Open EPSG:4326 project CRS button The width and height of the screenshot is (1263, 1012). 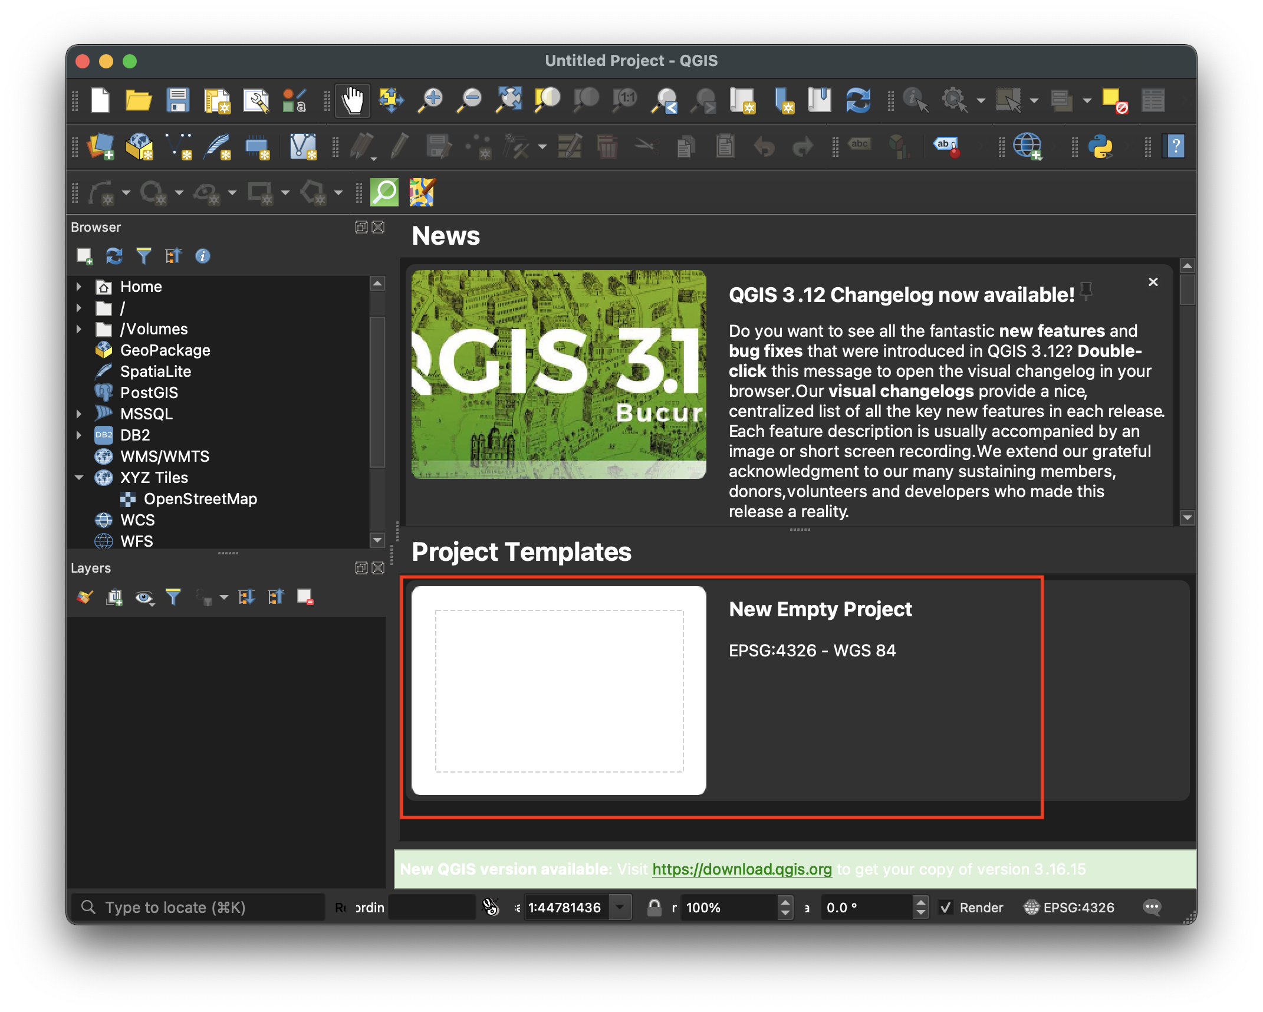(x=1069, y=908)
